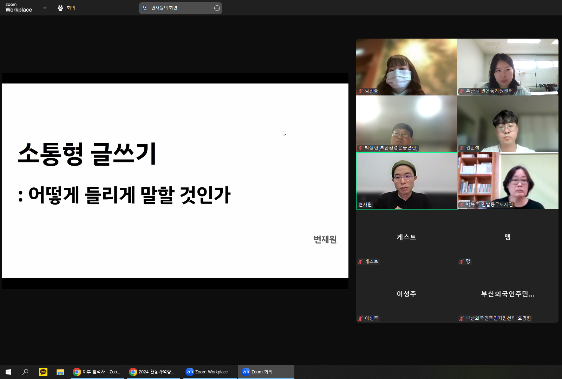Screen dimensions: 562x379
Task: Open KakaoTalk from the taskbar
Action: (x=43, y=372)
